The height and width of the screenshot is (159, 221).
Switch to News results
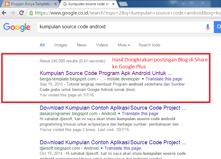(81, 45)
